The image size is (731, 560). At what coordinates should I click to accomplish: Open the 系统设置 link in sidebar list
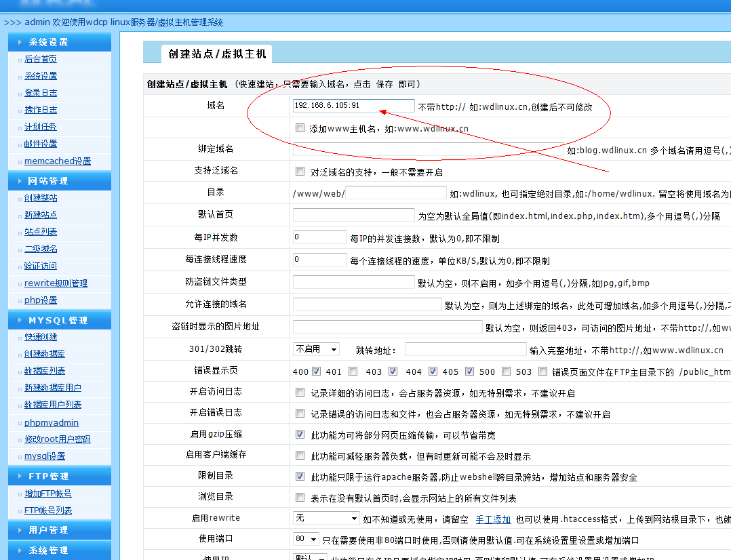41,75
